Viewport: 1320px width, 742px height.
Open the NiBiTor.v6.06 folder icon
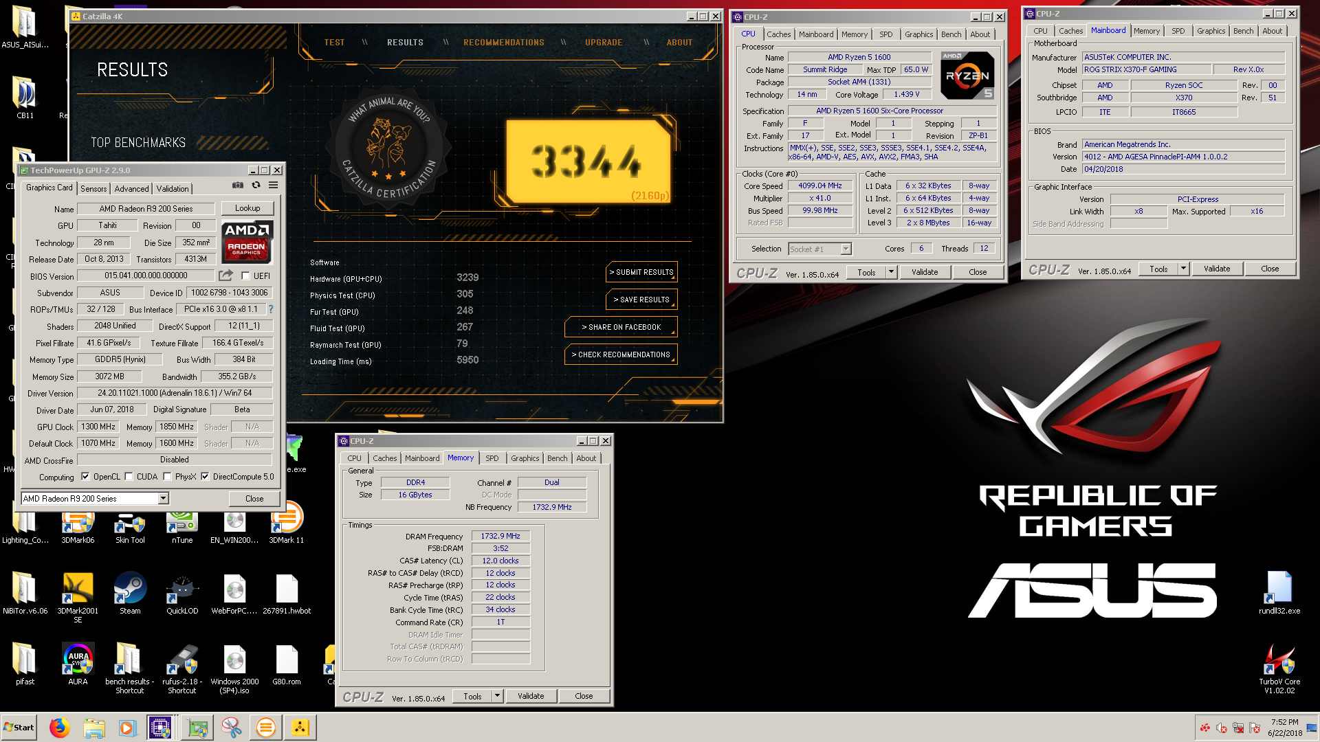click(25, 592)
